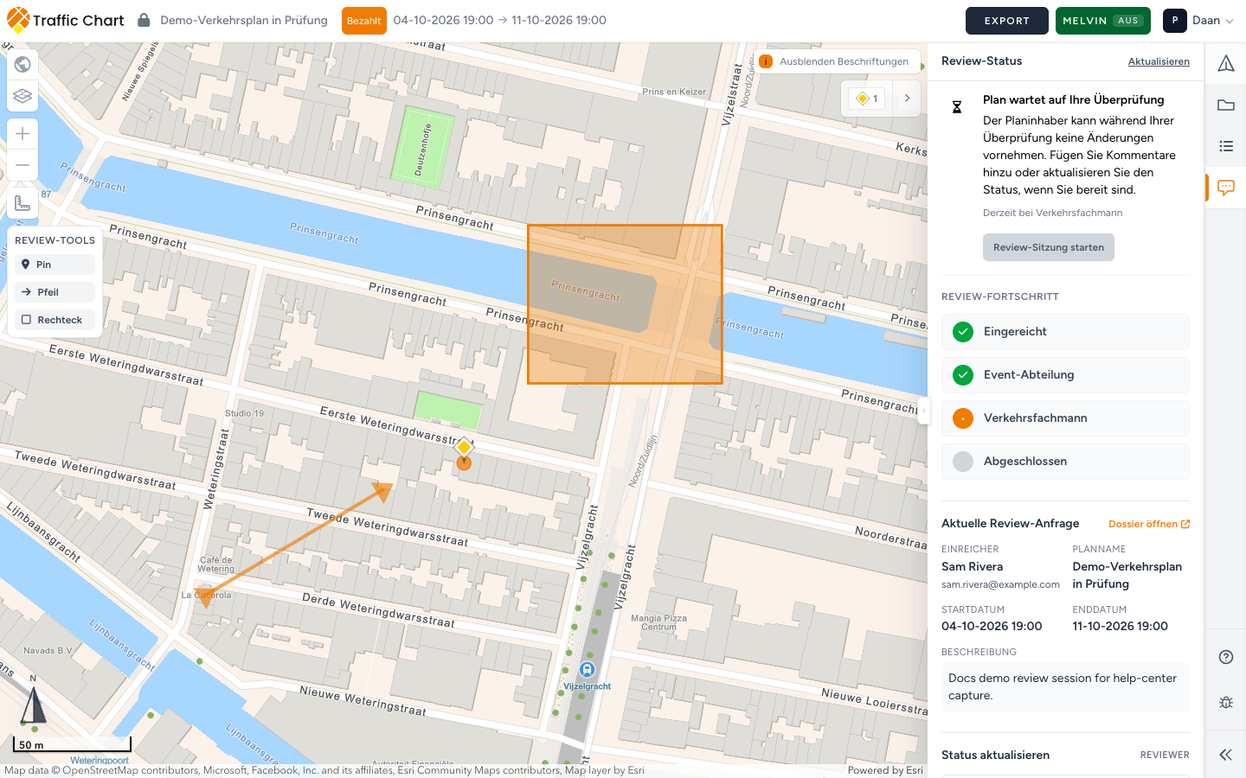Open the comments review panel
The image size is (1246, 778).
1226,188
